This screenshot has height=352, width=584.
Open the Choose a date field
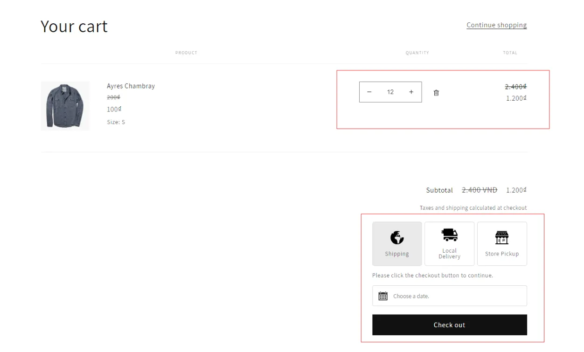coord(450,296)
